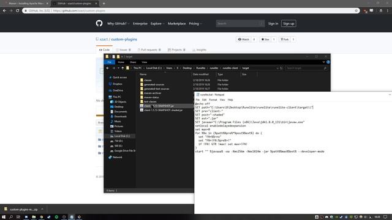Open OneDrive in Explorer sidebar
Image resolution: width=392 pixels, height=220 pixels.
coord(118,90)
